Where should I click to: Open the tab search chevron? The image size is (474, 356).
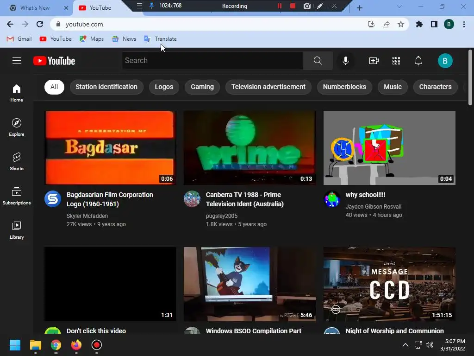pos(399,6)
